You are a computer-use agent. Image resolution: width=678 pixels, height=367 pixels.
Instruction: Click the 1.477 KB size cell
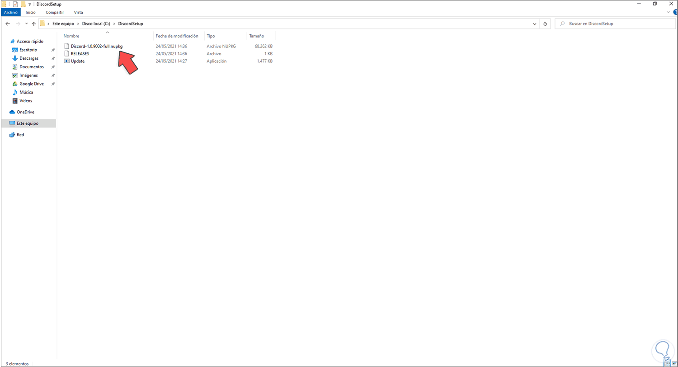coord(264,61)
